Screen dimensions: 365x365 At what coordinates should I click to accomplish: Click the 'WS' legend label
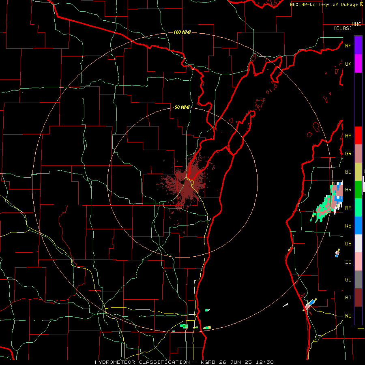pos(348,225)
